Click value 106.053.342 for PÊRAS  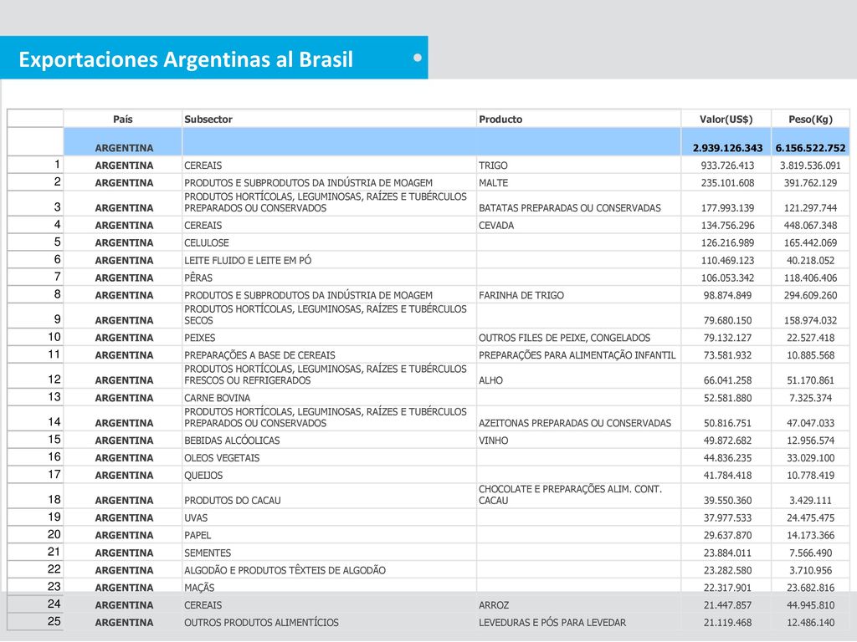click(x=727, y=278)
